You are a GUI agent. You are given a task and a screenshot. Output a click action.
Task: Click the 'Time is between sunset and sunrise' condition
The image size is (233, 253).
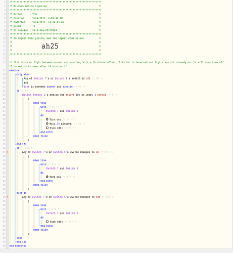tap(48, 87)
